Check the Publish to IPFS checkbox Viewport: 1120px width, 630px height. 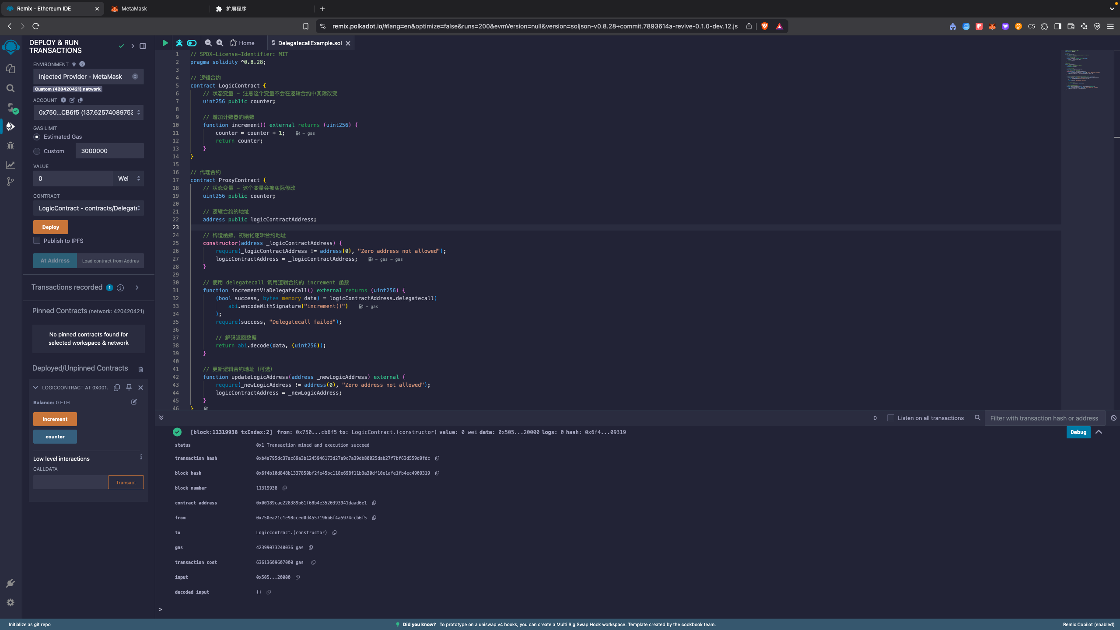coord(37,241)
